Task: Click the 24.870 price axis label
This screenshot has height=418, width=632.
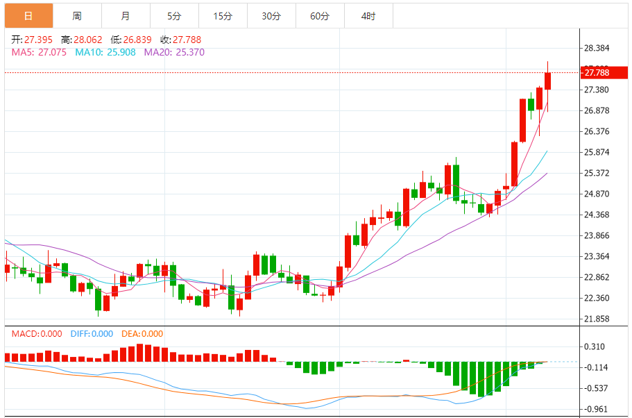Action: (x=597, y=194)
